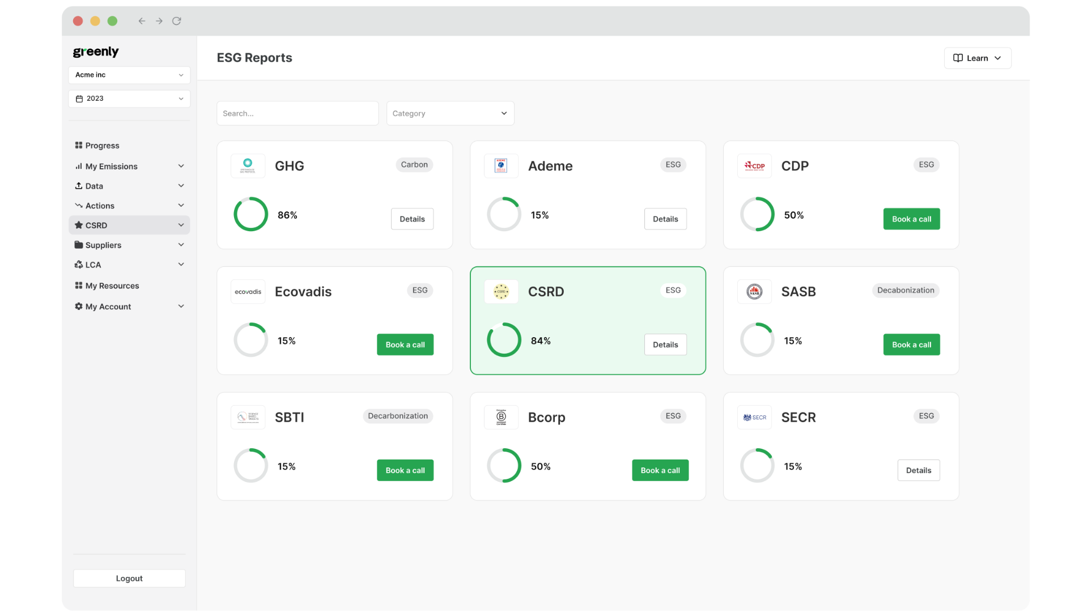This screenshot has height=612, width=1088.
Task: Book a call for Bcorp
Action: pos(660,470)
